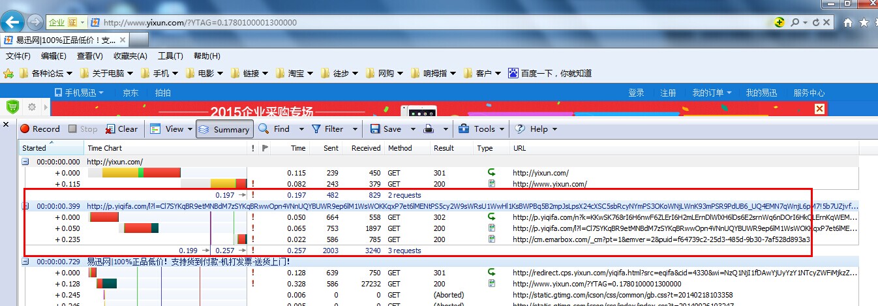Open a new blank tab

pyautogui.click(x=138, y=40)
